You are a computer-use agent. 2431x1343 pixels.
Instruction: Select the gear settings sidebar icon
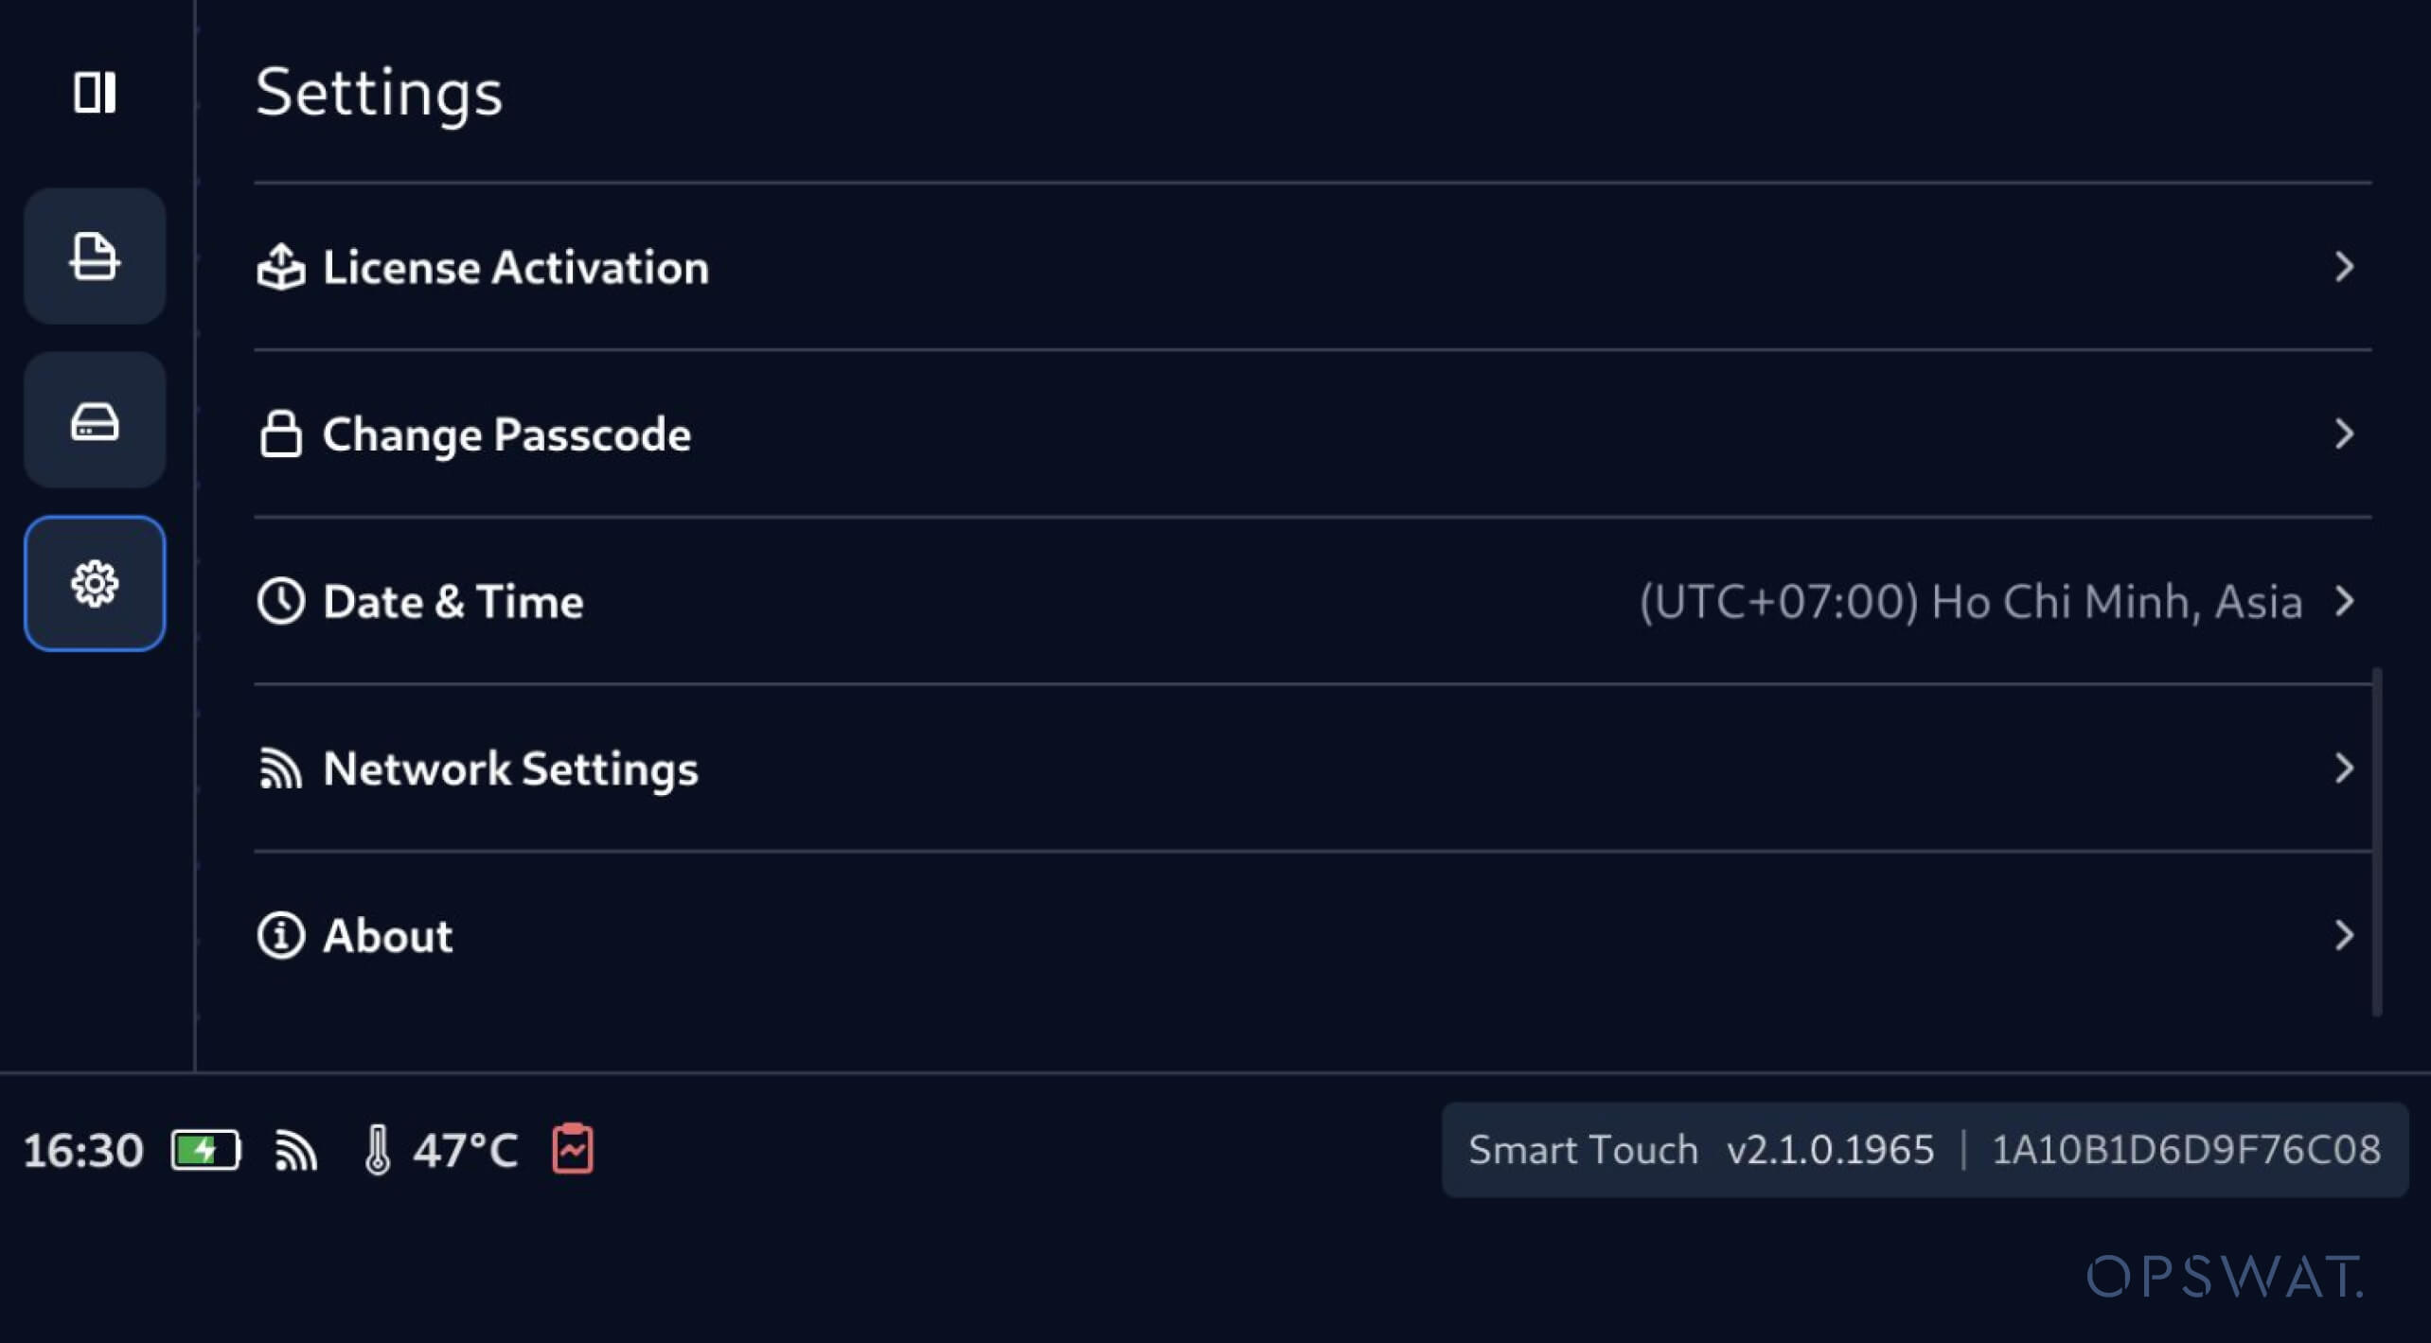(x=95, y=583)
